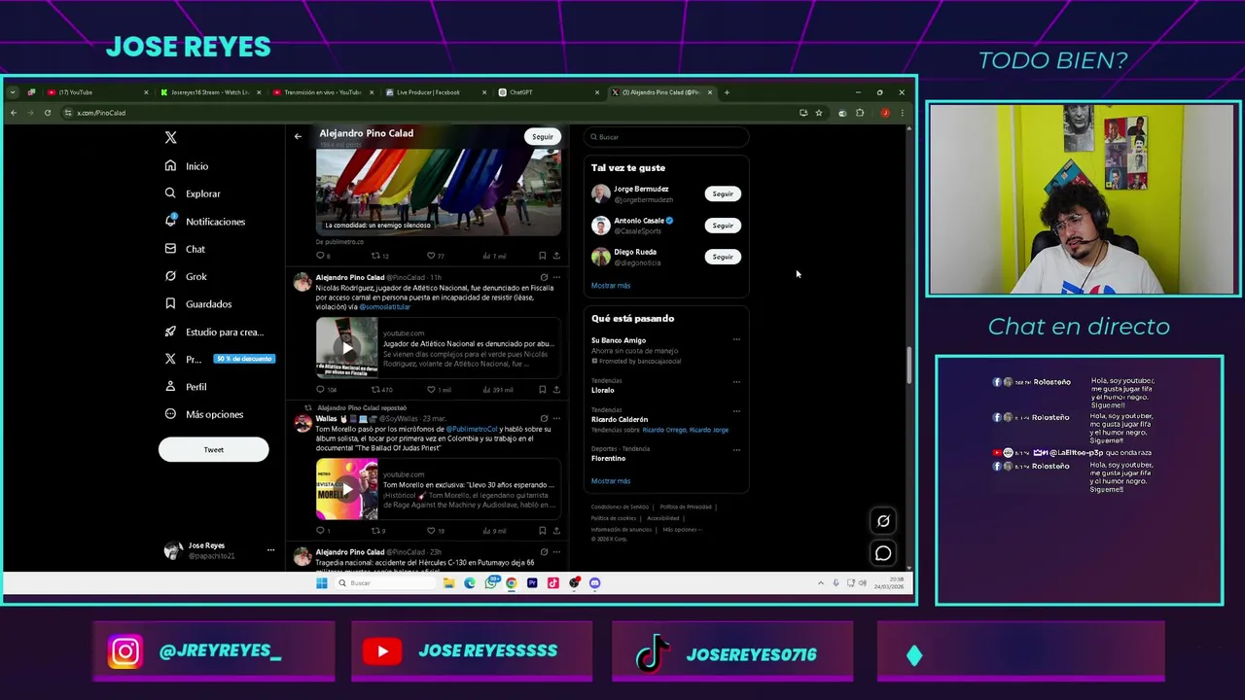Click Mostrar más under Qué está pasando
This screenshot has width=1245, height=700.
tap(611, 481)
